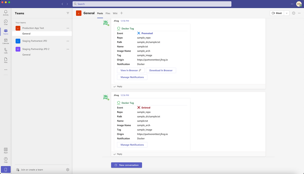Open the Activity feed
Screen dimensions: 304x174
6,12
